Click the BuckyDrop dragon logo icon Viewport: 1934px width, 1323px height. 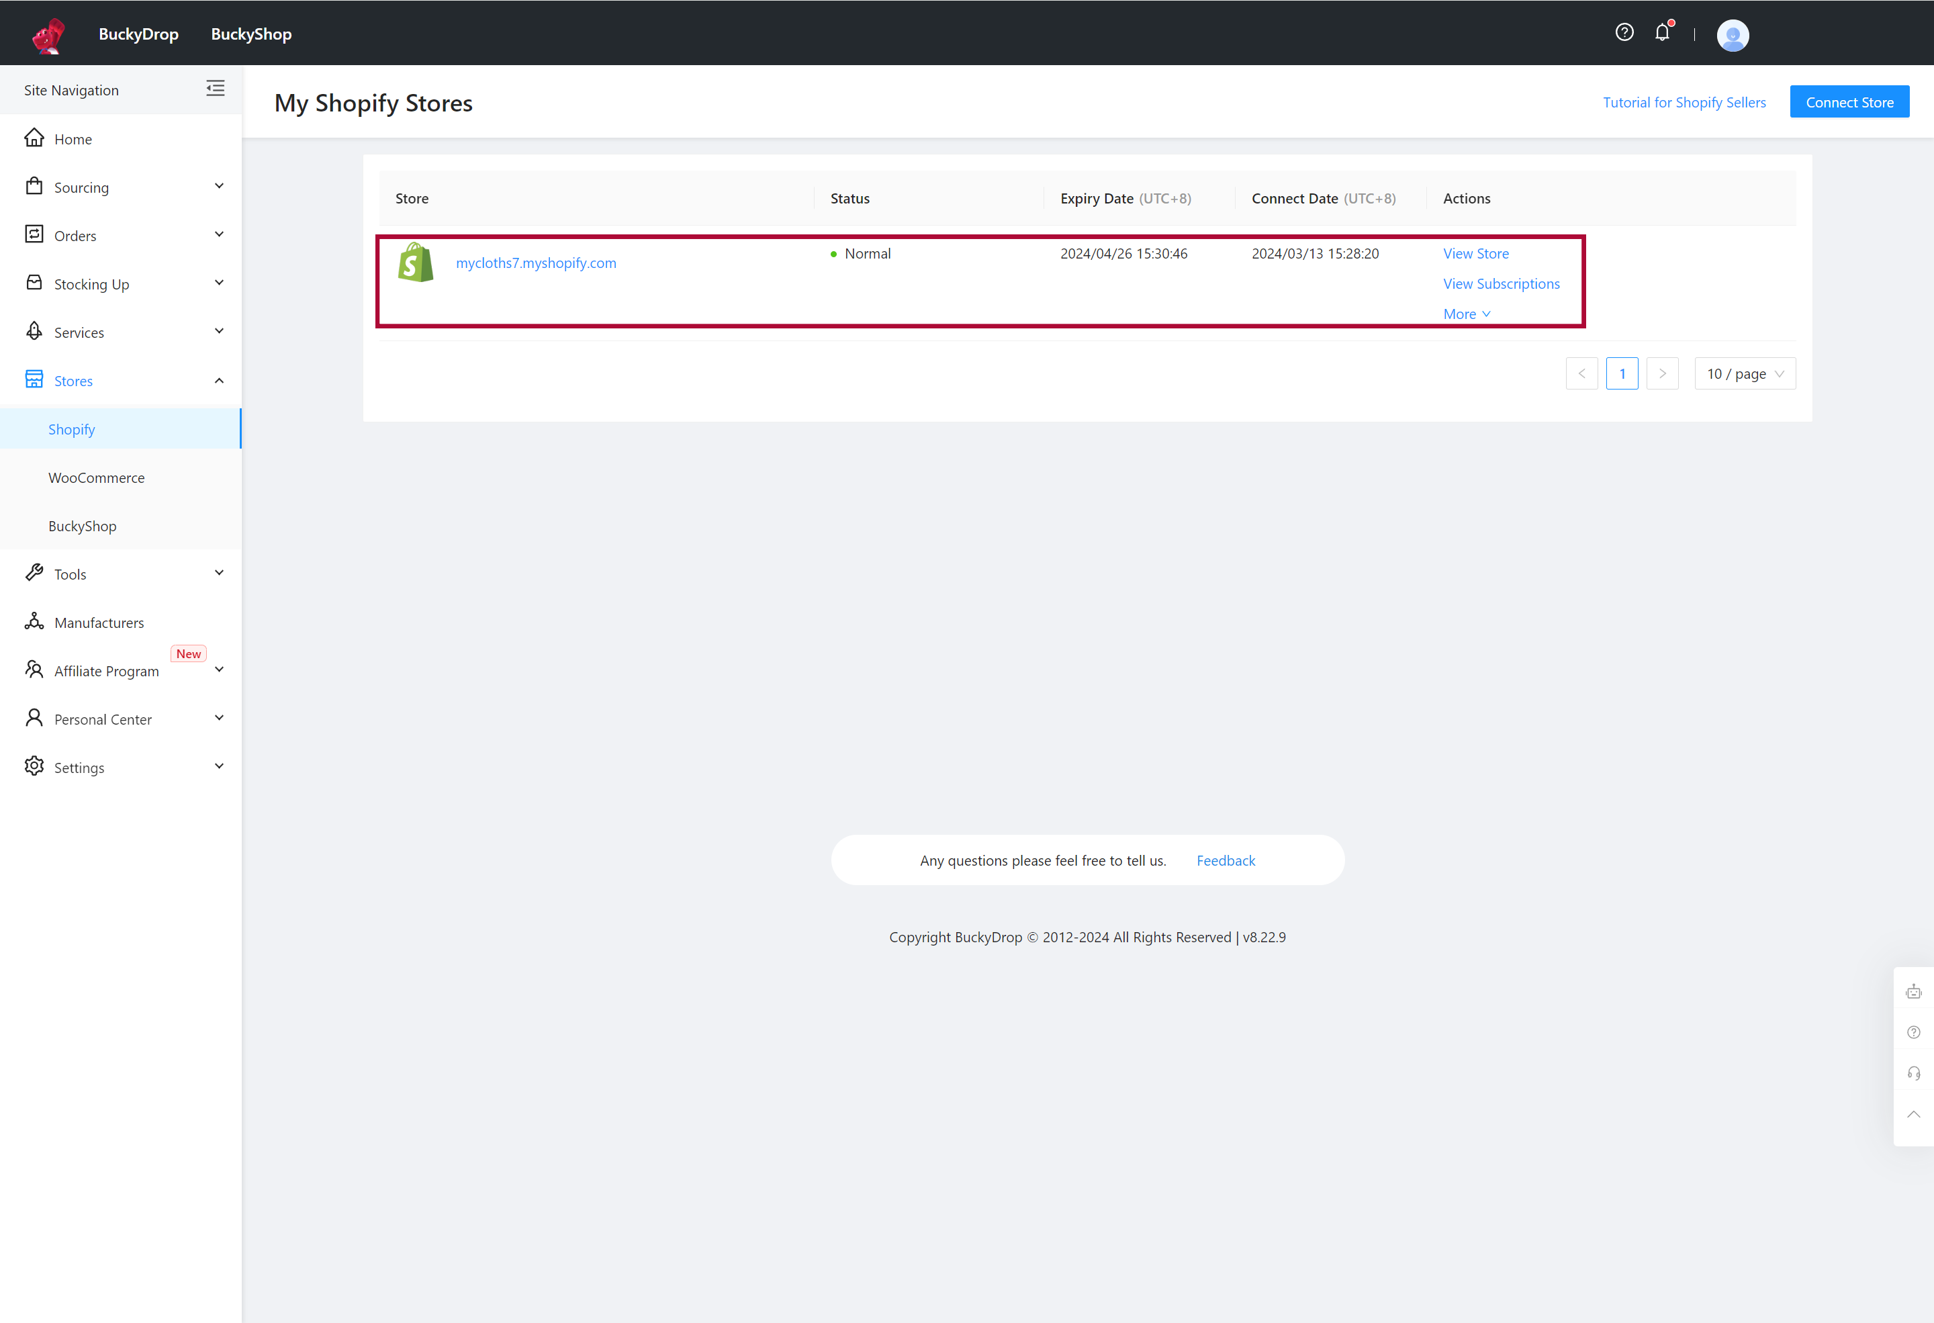[48, 35]
